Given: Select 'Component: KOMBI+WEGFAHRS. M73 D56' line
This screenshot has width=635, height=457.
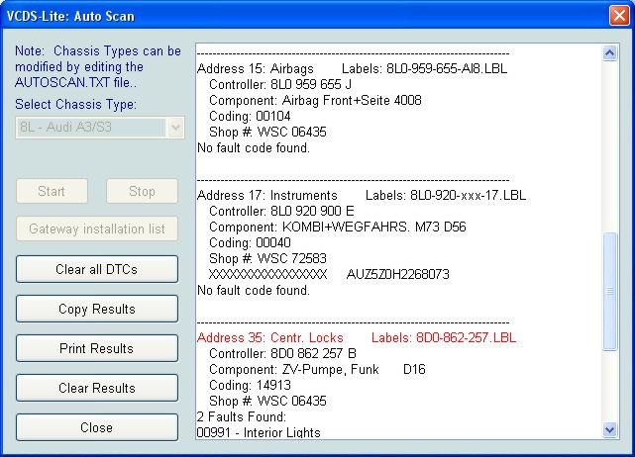Looking at the screenshot, I should click(x=338, y=227).
